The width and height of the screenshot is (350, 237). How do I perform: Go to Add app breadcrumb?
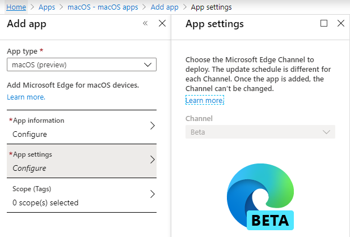165,7
